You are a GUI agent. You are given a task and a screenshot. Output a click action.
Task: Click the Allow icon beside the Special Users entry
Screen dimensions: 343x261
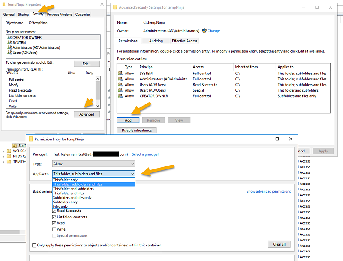coord(121,90)
